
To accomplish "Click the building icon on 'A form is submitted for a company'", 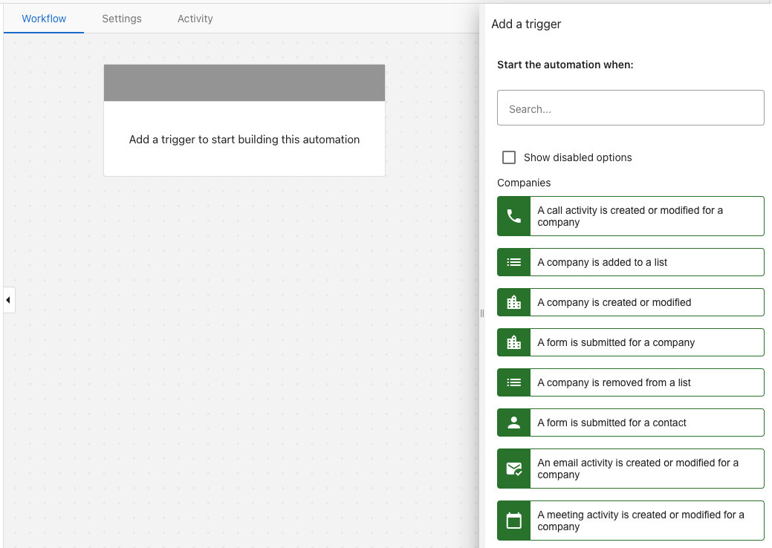I will pos(513,342).
